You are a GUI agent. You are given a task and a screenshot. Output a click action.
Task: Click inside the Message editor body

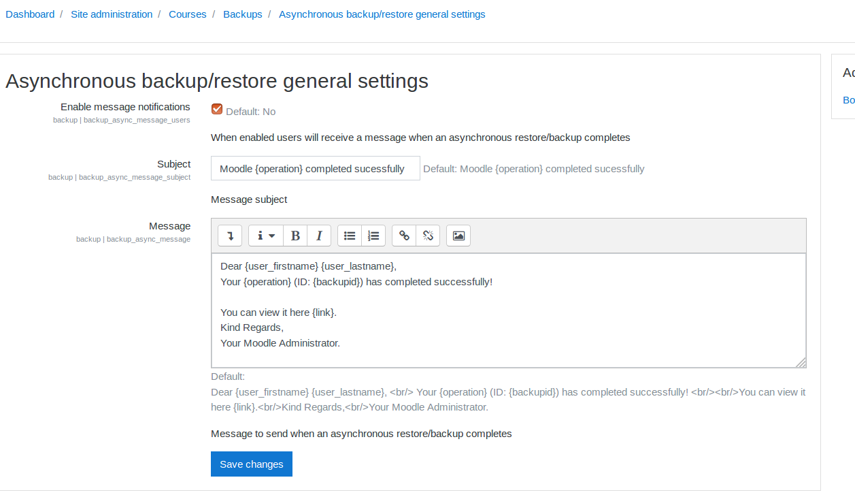coord(509,310)
